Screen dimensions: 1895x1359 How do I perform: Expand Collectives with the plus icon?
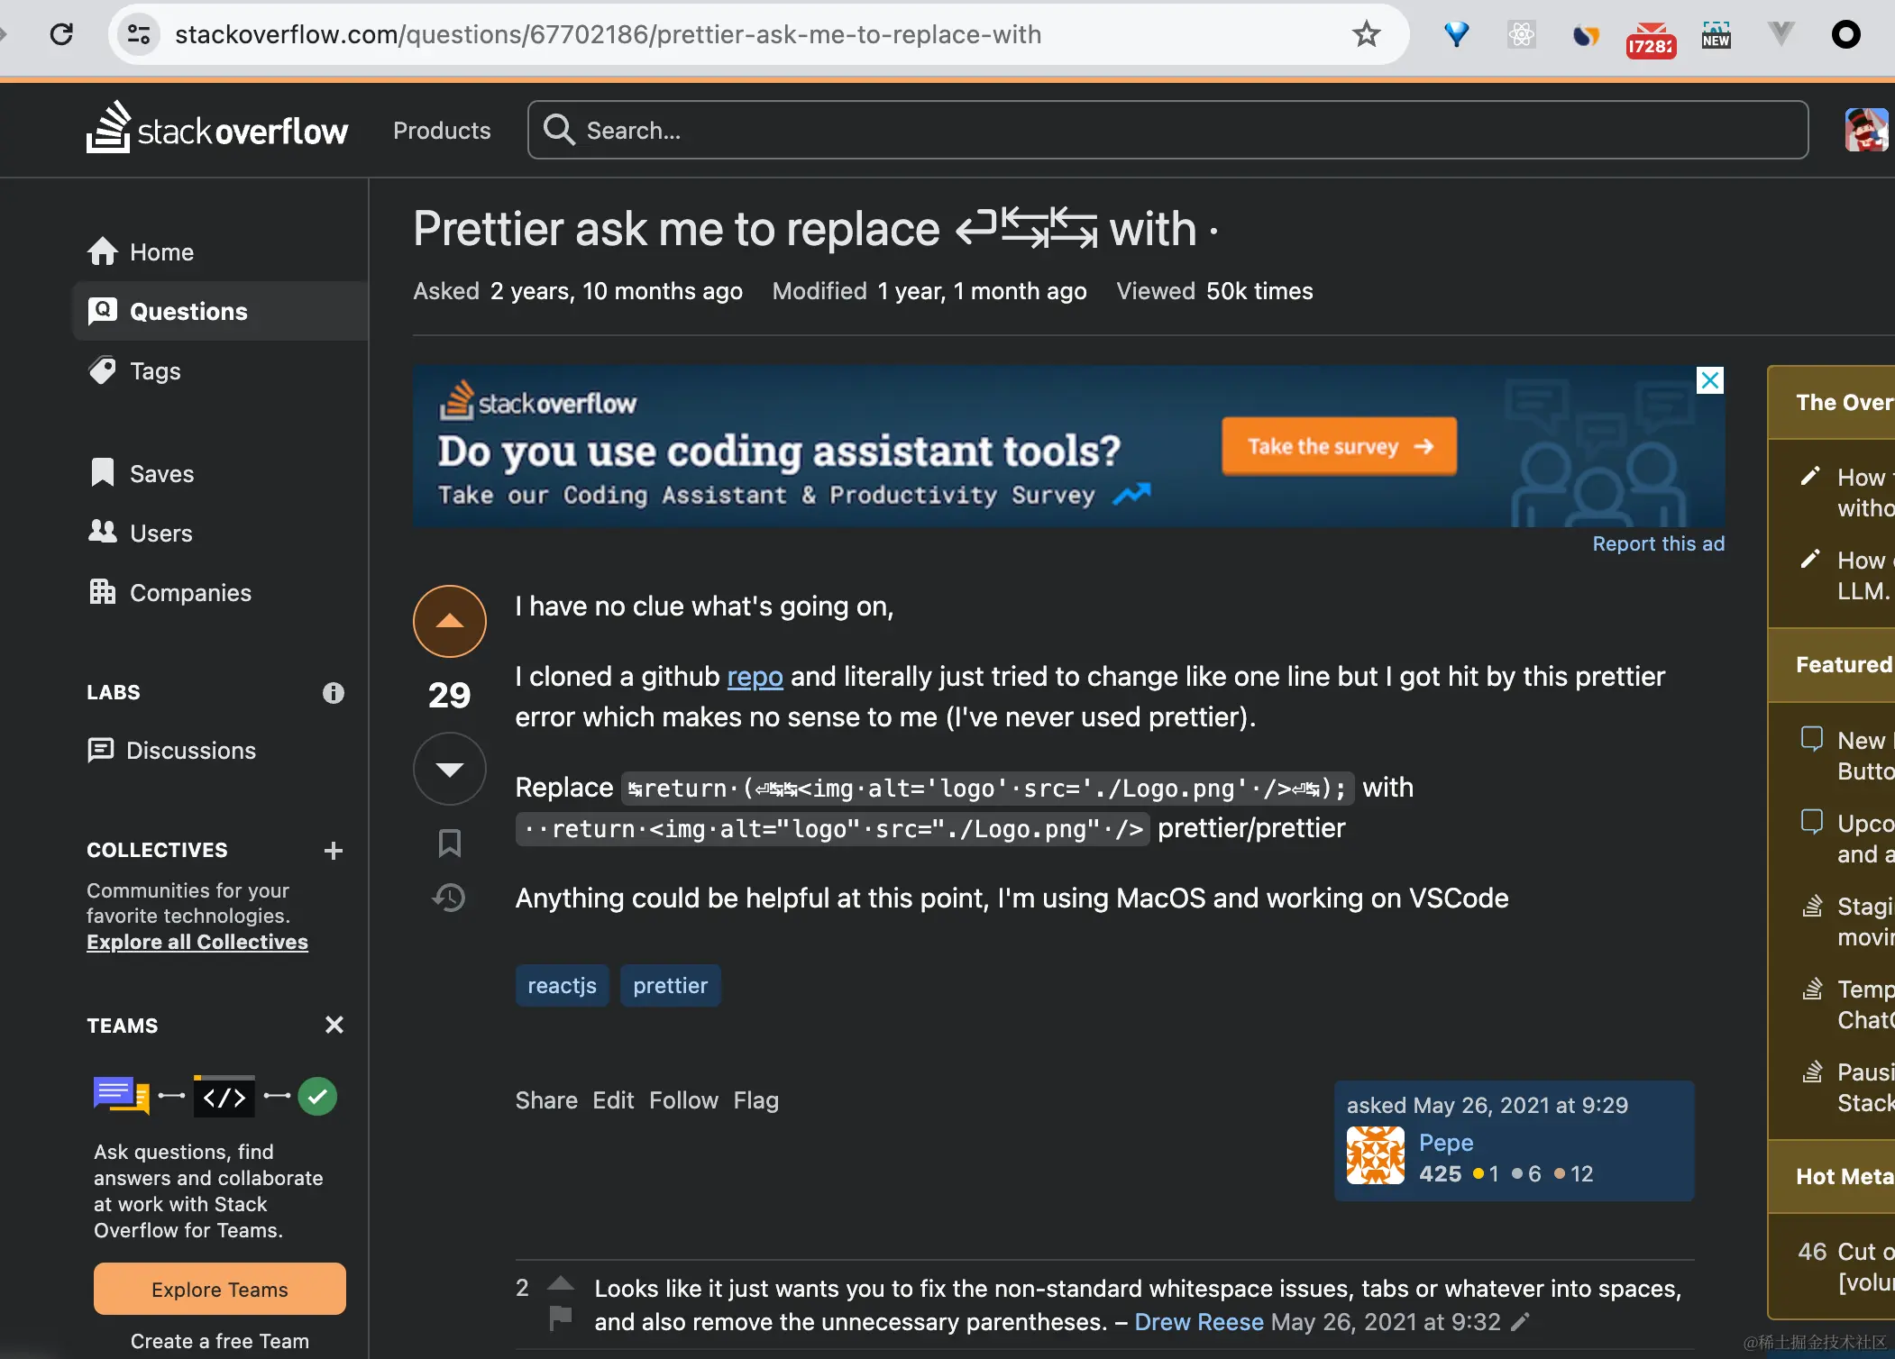(x=333, y=850)
